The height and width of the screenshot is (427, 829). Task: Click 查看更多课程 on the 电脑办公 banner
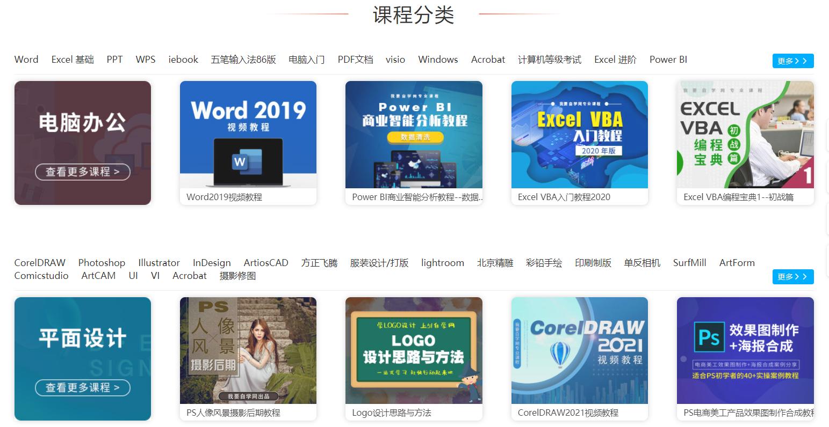(x=82, y=172)
